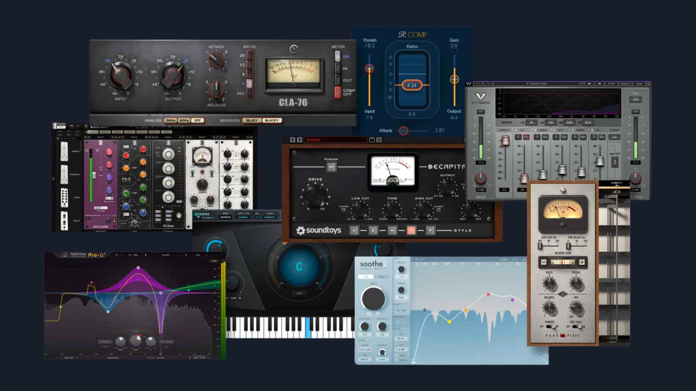The image size is (696, 391).
Task: Click the R-Comp Attack slider handle
Action: (403, 130)
